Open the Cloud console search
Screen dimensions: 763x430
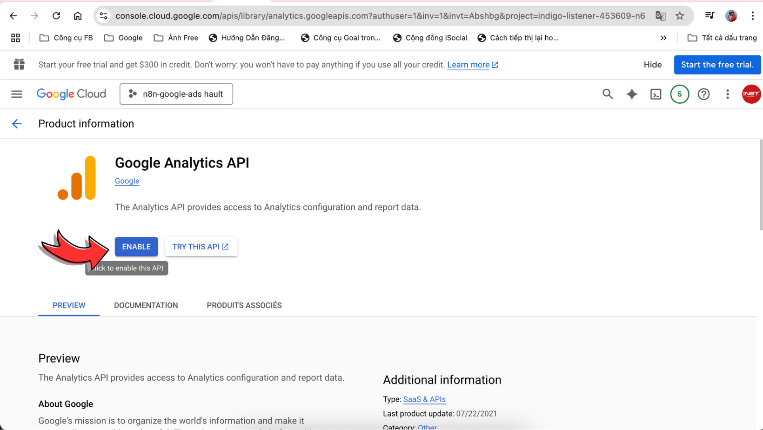coord(608,94)
